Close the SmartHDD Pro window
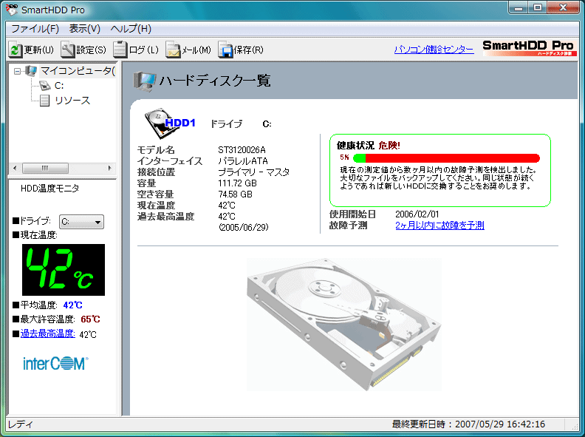The width and height of the screenshot is (585, 437). coord(563,7)
